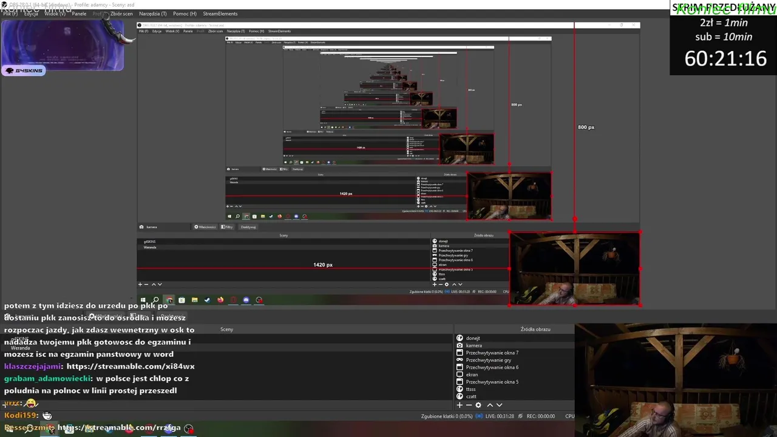This screenshot has height=437, width=777.
Task: Click Filtry in the largest nested OBS preview
Action: pos(227,227)
